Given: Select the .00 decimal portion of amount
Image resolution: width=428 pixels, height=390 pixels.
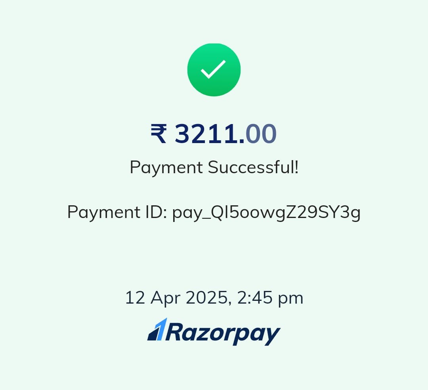Looking at the screenshot, I should pos(258,134).
